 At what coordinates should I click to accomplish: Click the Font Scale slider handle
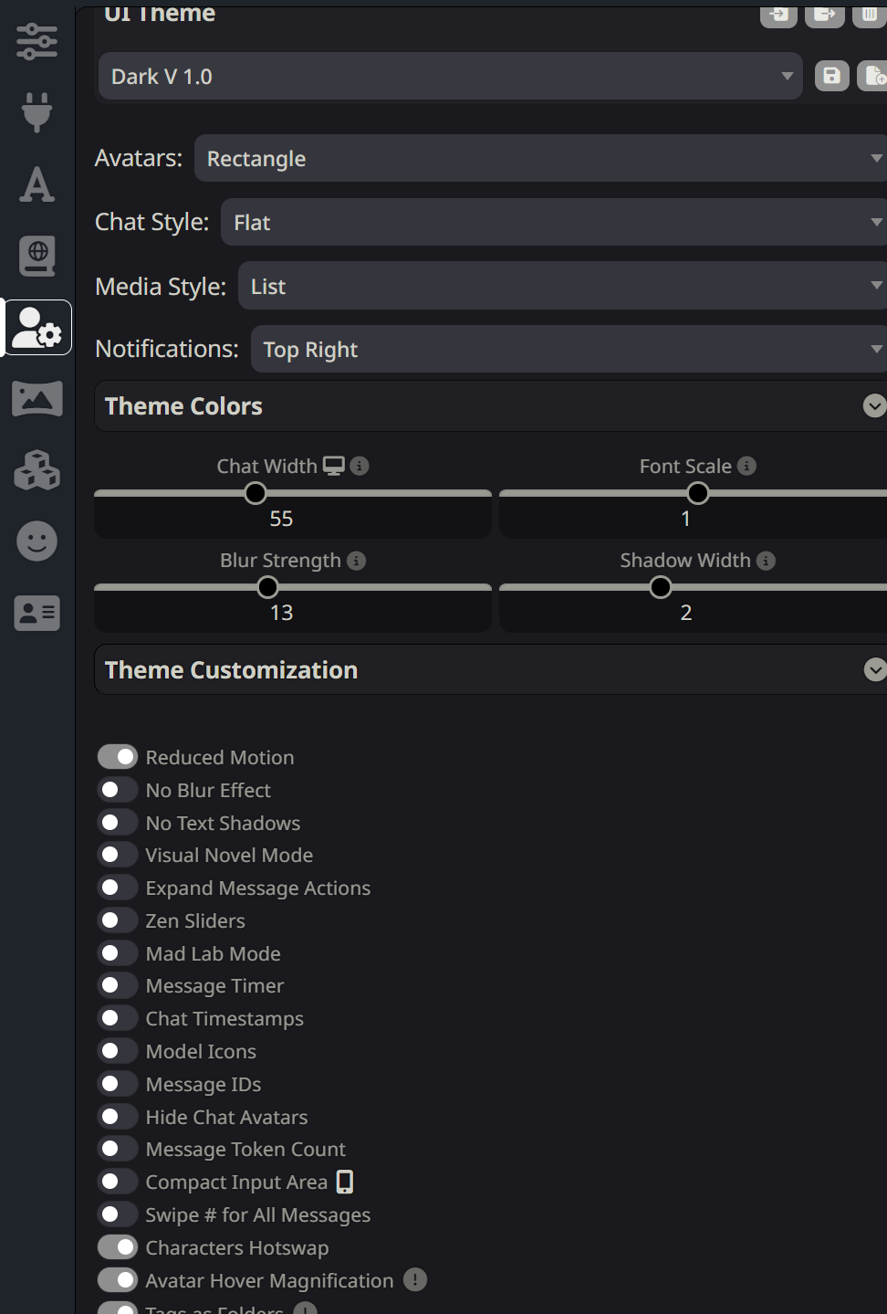tap(698, 493)
